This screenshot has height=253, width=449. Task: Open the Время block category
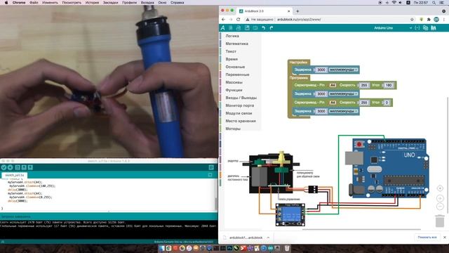click(232, 59)
